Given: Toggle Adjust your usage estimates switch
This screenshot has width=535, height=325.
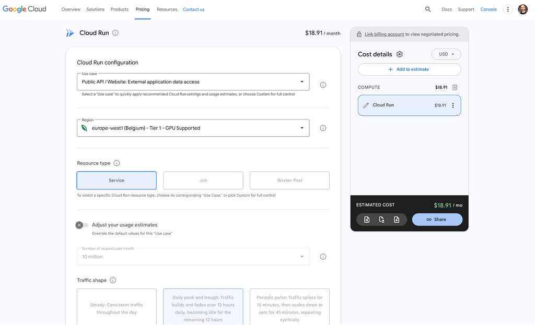Looking at the screenshot, I should tap(82, 225).
